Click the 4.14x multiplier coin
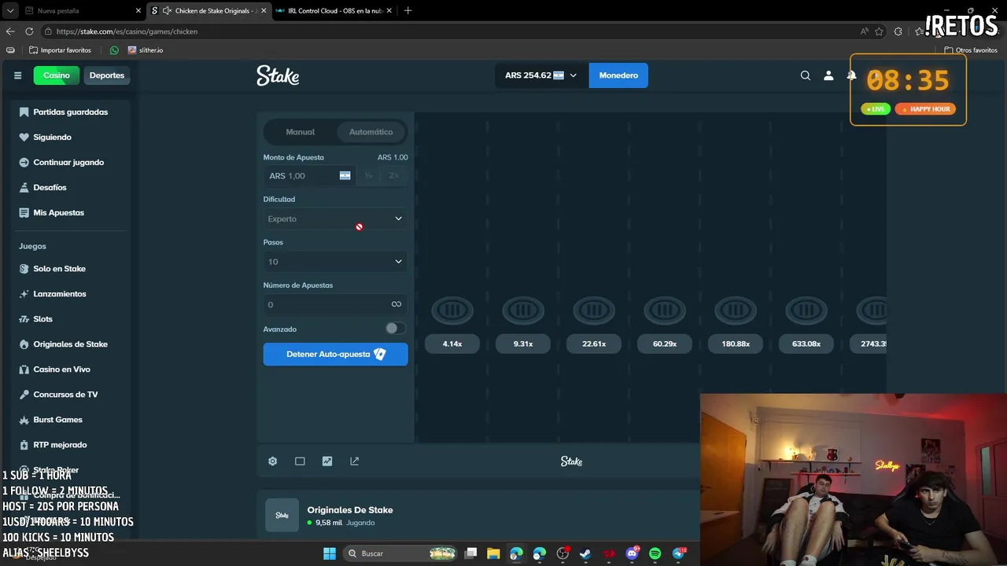Viewport: 1007px width, 566px height. tap(452, 311)
